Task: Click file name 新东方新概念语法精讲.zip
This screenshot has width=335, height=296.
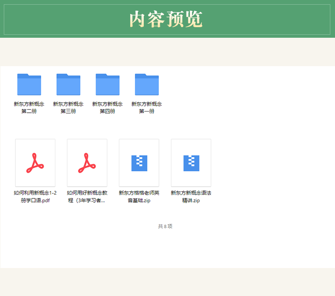Action: (x=191, y=197)
